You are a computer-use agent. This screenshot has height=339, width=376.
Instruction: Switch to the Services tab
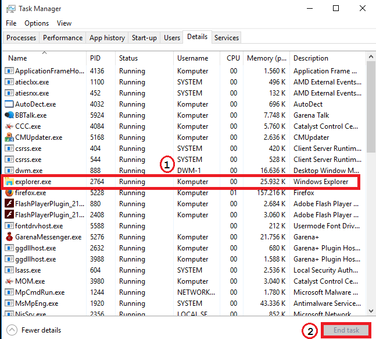tap(227, 38)
